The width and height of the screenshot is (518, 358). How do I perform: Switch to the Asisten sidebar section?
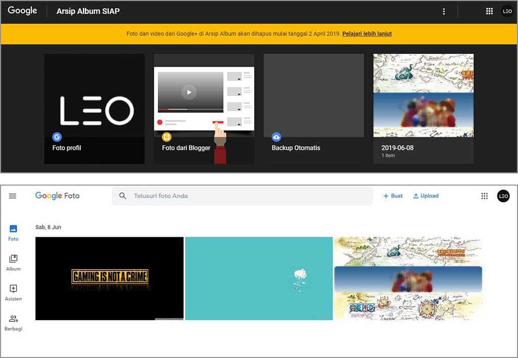[13, 292]
